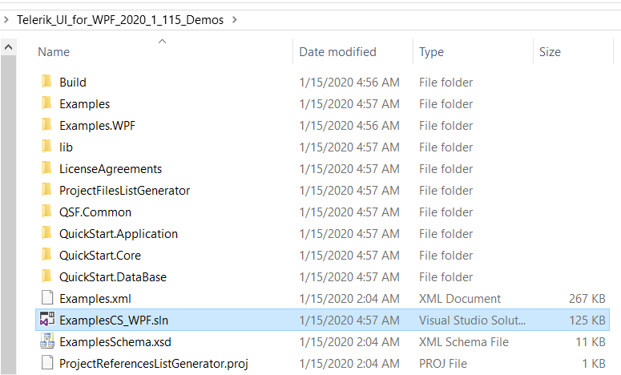
Task: Click the lib folder name
Action: tap(67, 147)
